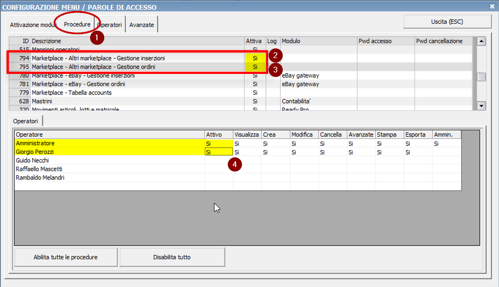Open the Operatori sub-tab above the permissions grid

[x=25, y=121]
